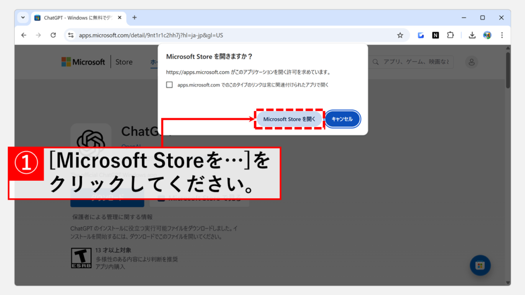525x295 pixels.
Task: Close the ChatGPT Windows tab
Action: pos(119,17)
